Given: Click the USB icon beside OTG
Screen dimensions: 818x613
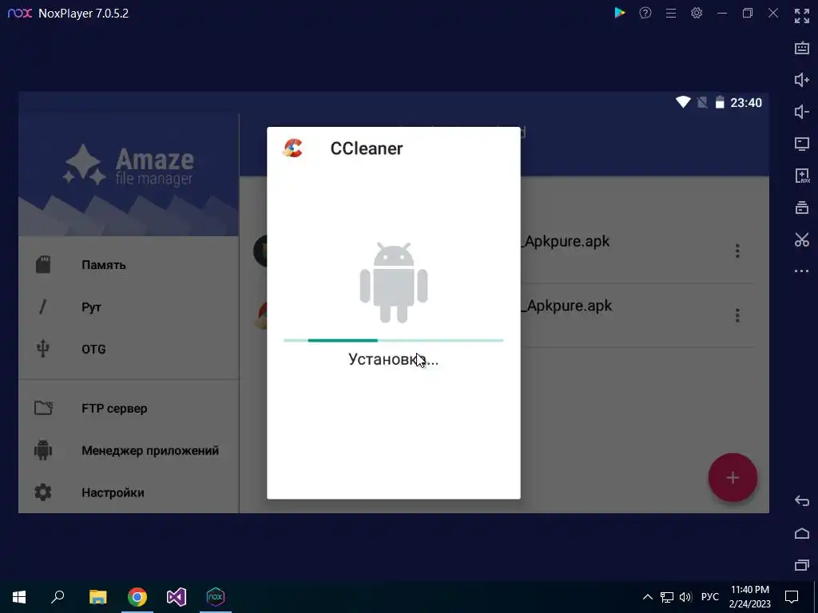Looking at the screenshot, I should click(x=43, y=349).
